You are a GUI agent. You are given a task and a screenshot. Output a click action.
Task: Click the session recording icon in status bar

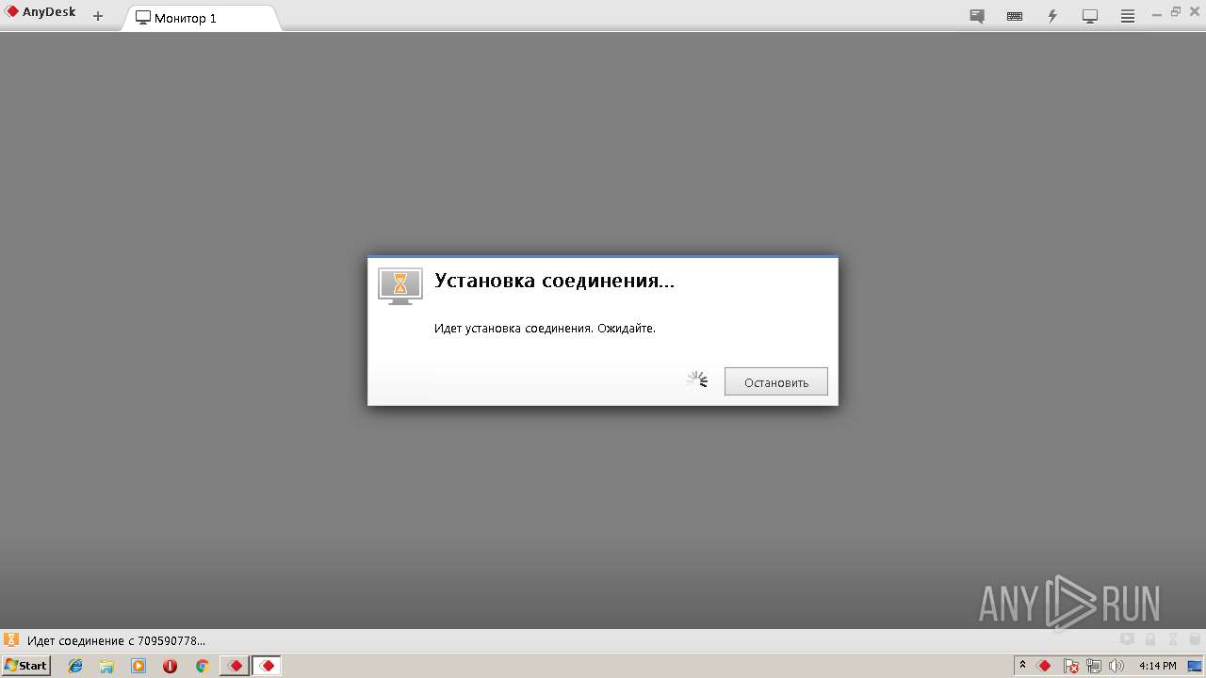point(1127,638)
